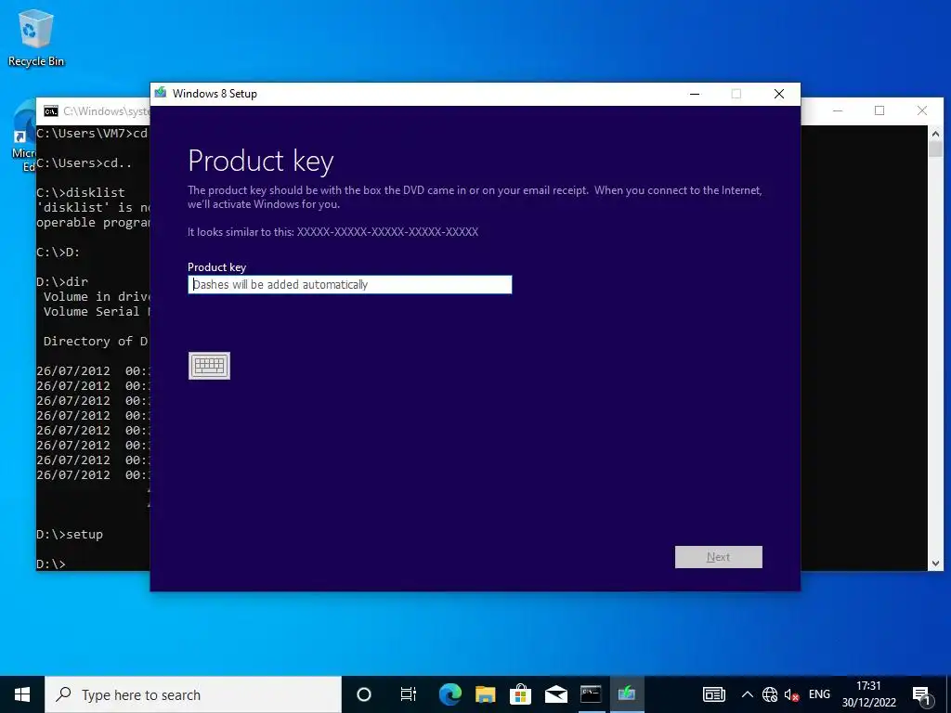Open Task View on the taskbar
The width and height of the screenshot is (951, 713).
pyautogui.click(x=409, y=694)
